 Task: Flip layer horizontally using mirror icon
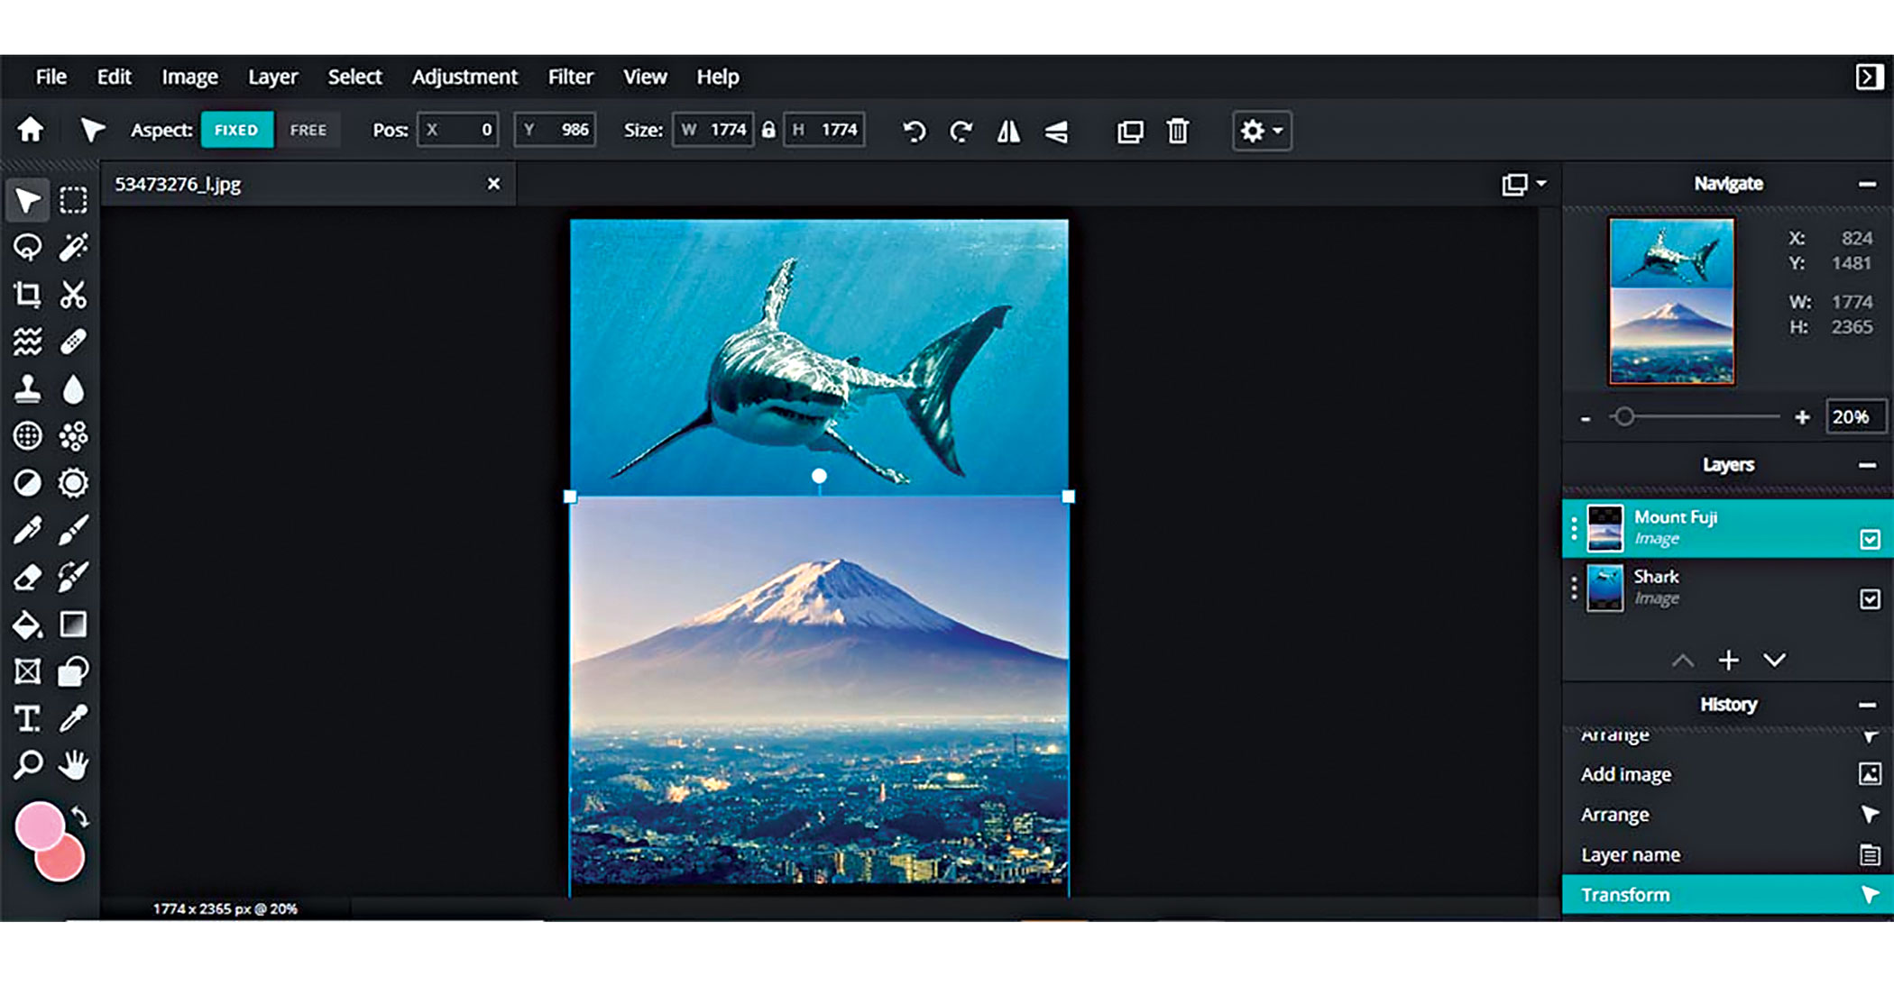tap(1008, 132)
